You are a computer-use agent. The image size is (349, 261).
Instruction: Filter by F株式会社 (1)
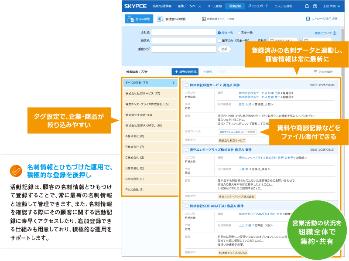(x=150, y=190)
